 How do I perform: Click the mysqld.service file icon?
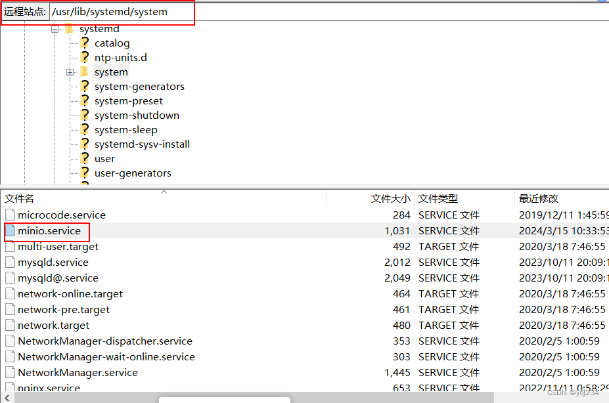(10, 262)
